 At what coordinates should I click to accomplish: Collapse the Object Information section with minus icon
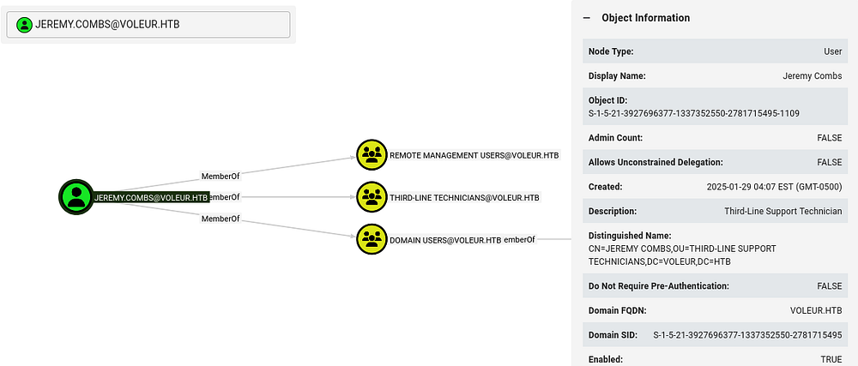click(x=587, y=18)
